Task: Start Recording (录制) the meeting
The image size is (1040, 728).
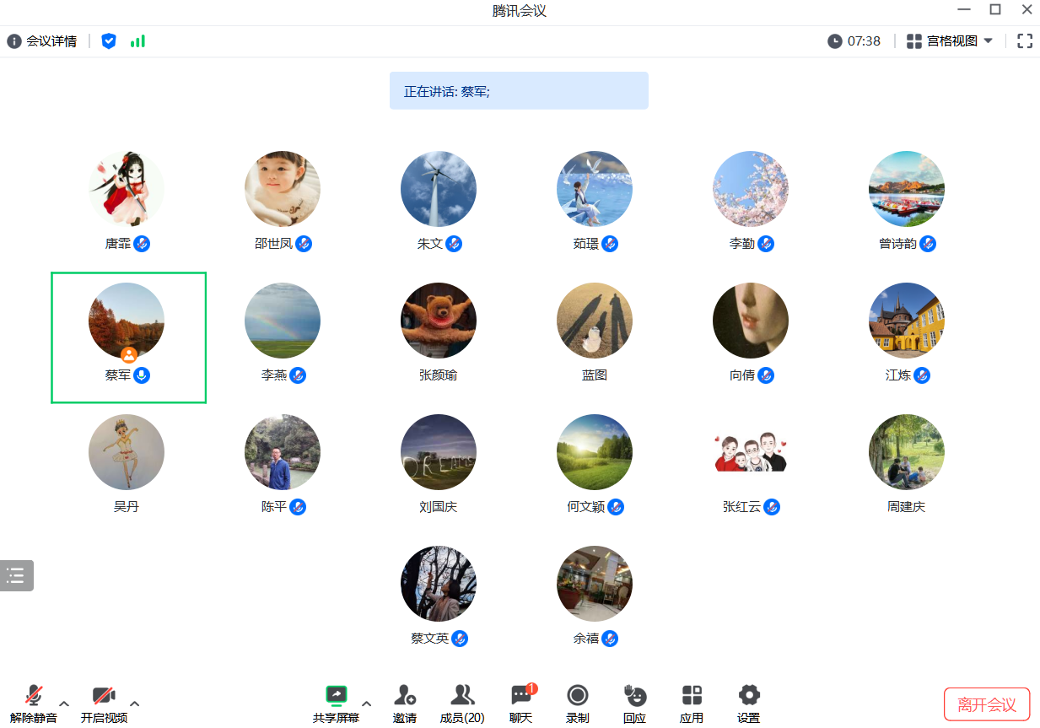Action: [x=578, y=696]
